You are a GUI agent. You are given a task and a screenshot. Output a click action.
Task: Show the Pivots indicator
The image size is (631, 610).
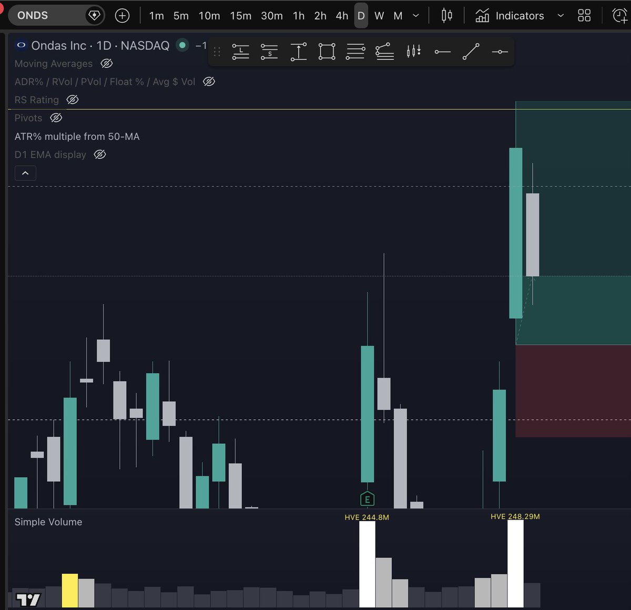[56, 118]
